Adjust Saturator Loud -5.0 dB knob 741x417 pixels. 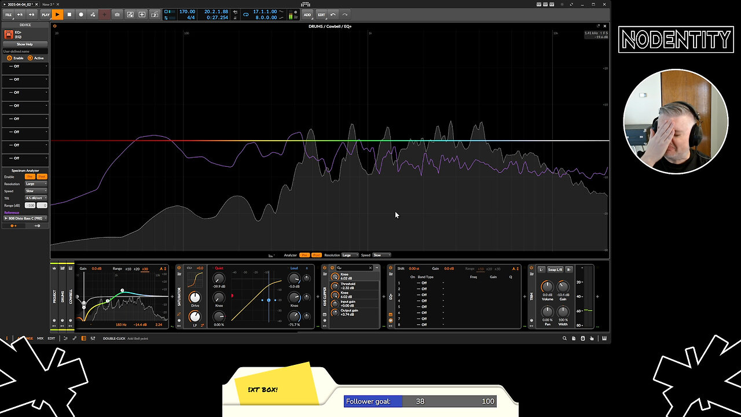(x=294, y=279)
